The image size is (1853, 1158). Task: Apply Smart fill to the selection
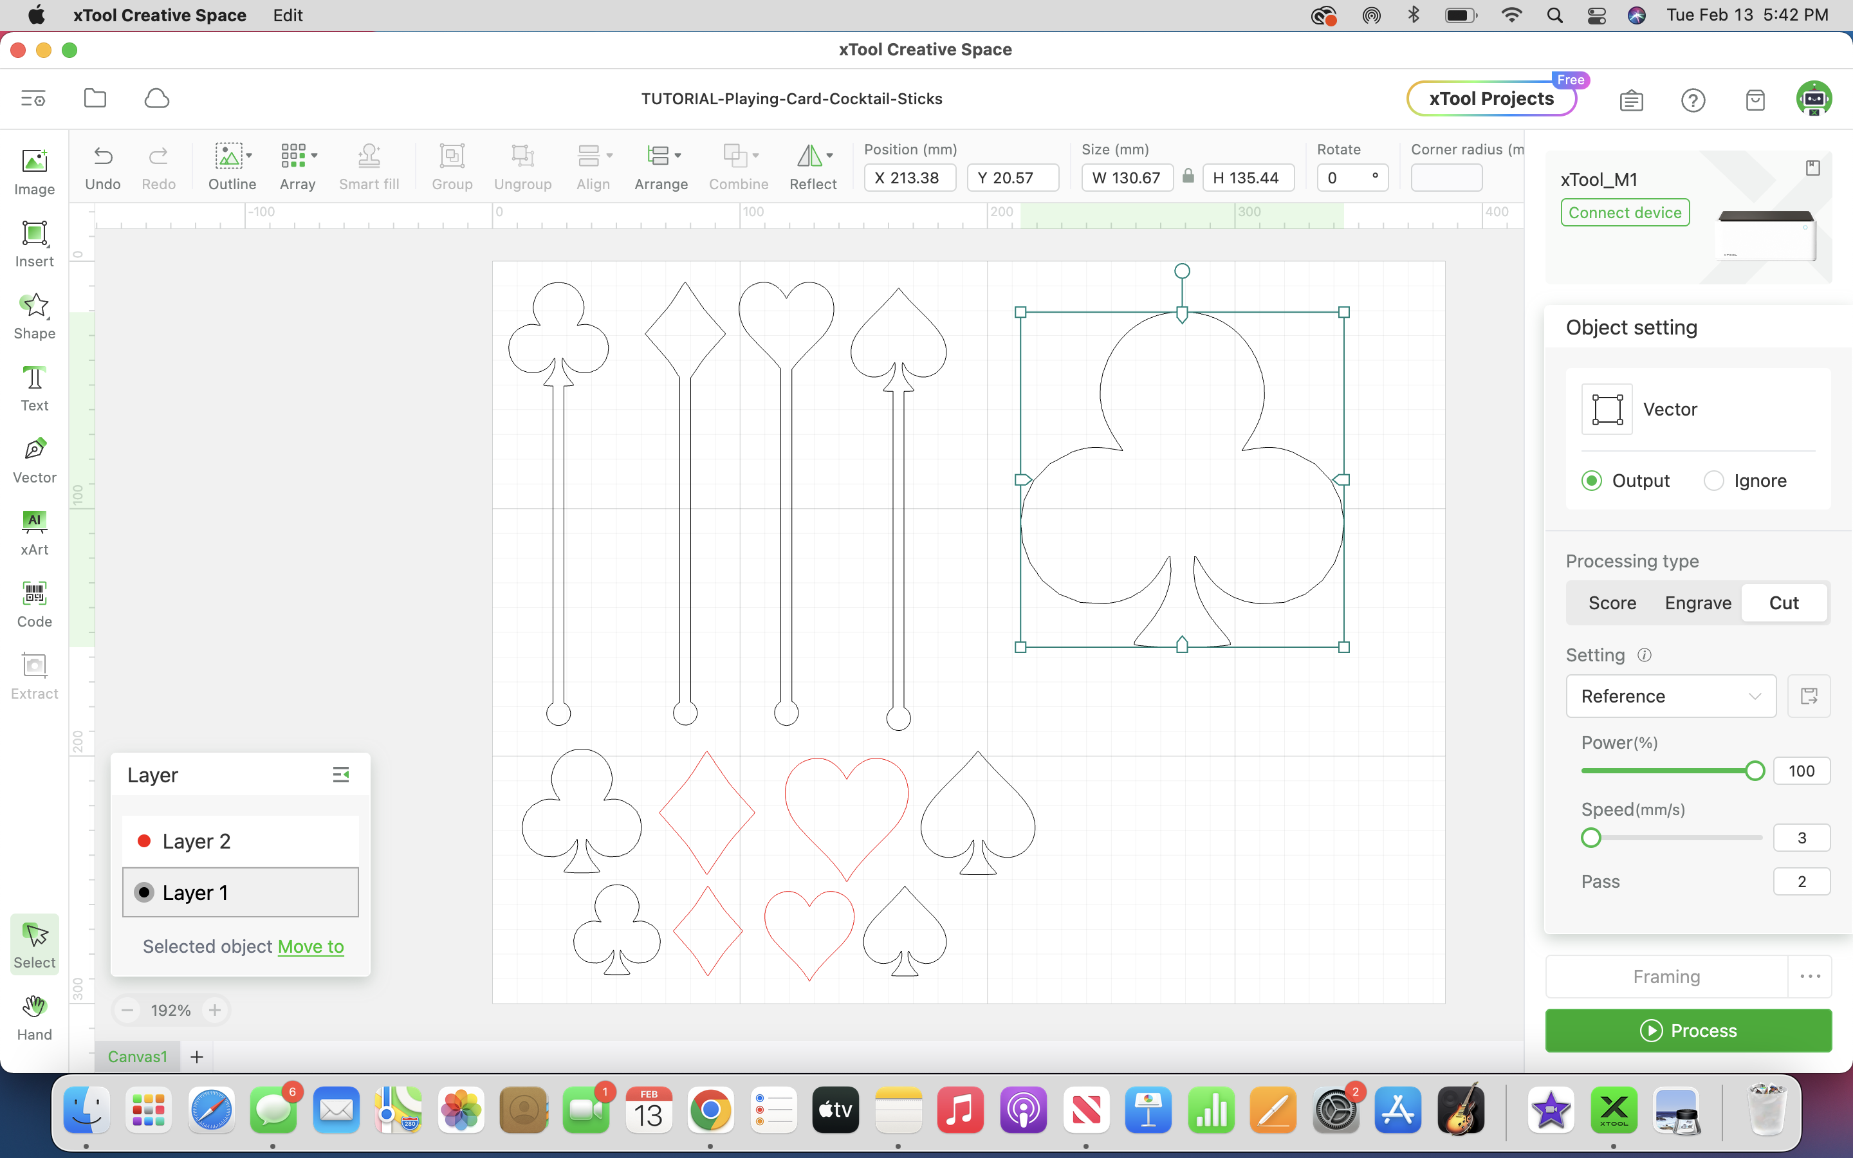click(x=369, y=165)
